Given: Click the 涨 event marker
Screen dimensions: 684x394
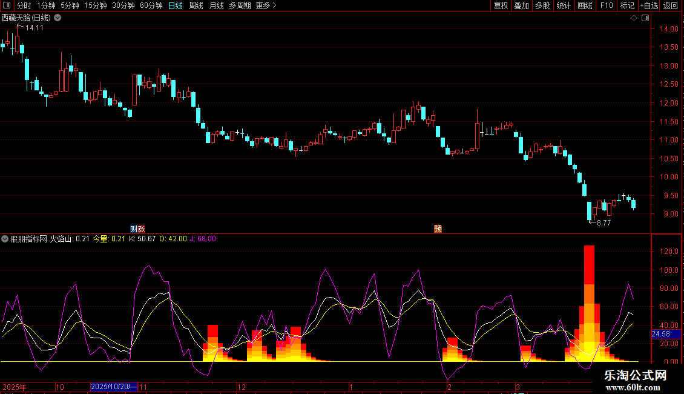Looking at the screenshot, I should point(141,229).
